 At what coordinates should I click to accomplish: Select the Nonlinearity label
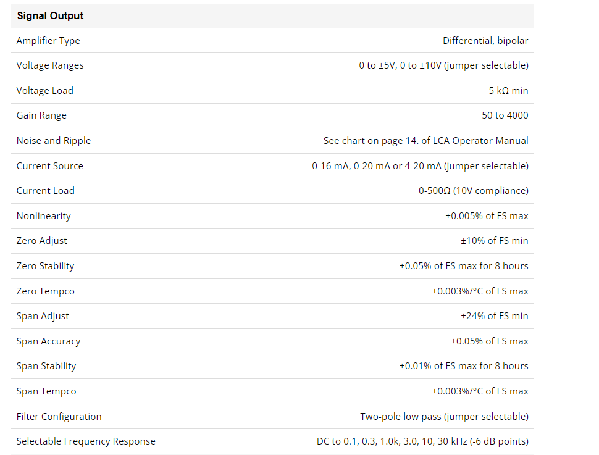coord(44,216)
